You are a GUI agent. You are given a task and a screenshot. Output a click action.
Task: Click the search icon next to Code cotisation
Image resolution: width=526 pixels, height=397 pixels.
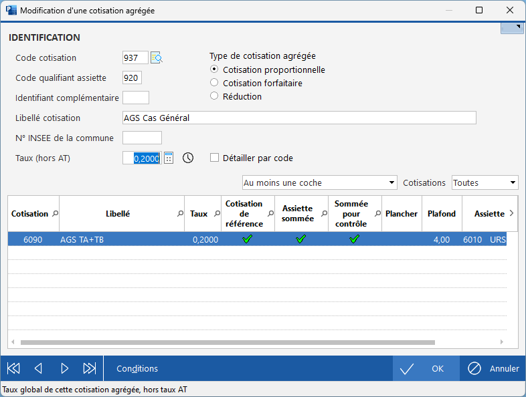coord(157,58)
